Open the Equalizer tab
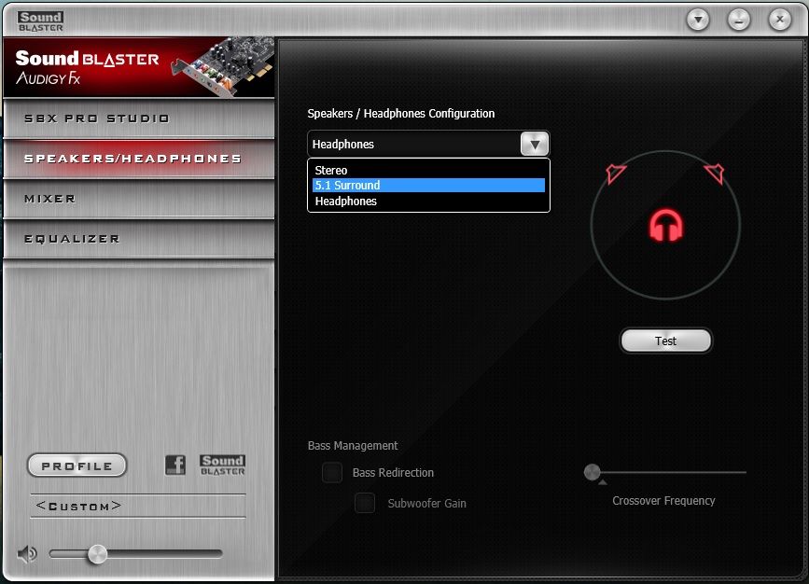The width and height of the screenshot is (809, 584). (139, 239)
